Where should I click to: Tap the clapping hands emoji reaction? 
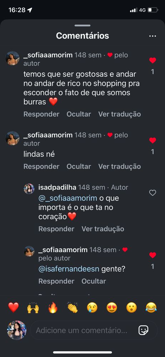tap(72, 308)
